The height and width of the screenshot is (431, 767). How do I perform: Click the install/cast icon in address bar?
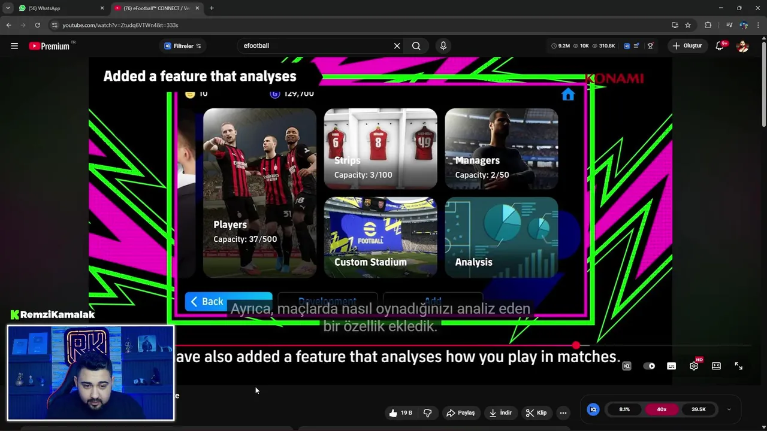tap(675, 25)
